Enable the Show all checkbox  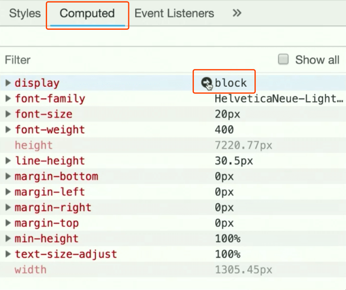[x=283, y=59]
